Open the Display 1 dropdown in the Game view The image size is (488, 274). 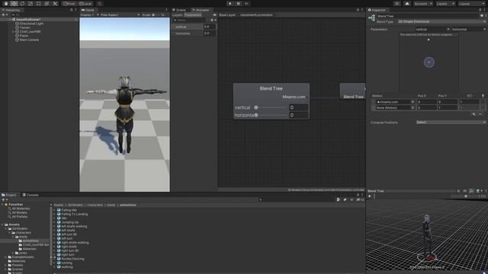90,15
